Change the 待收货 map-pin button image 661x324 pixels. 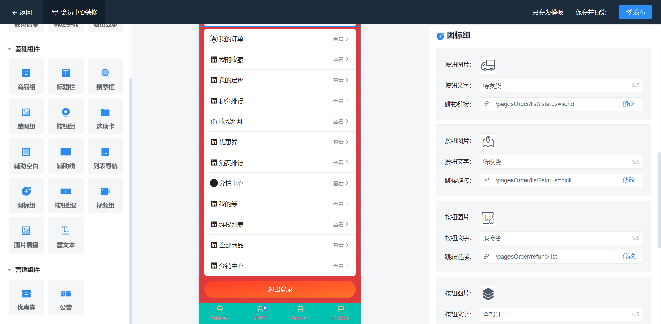click(x=488, y=142)
